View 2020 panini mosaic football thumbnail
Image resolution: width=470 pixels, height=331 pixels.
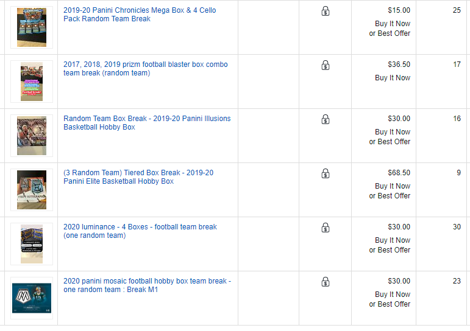tap(32, 298)
